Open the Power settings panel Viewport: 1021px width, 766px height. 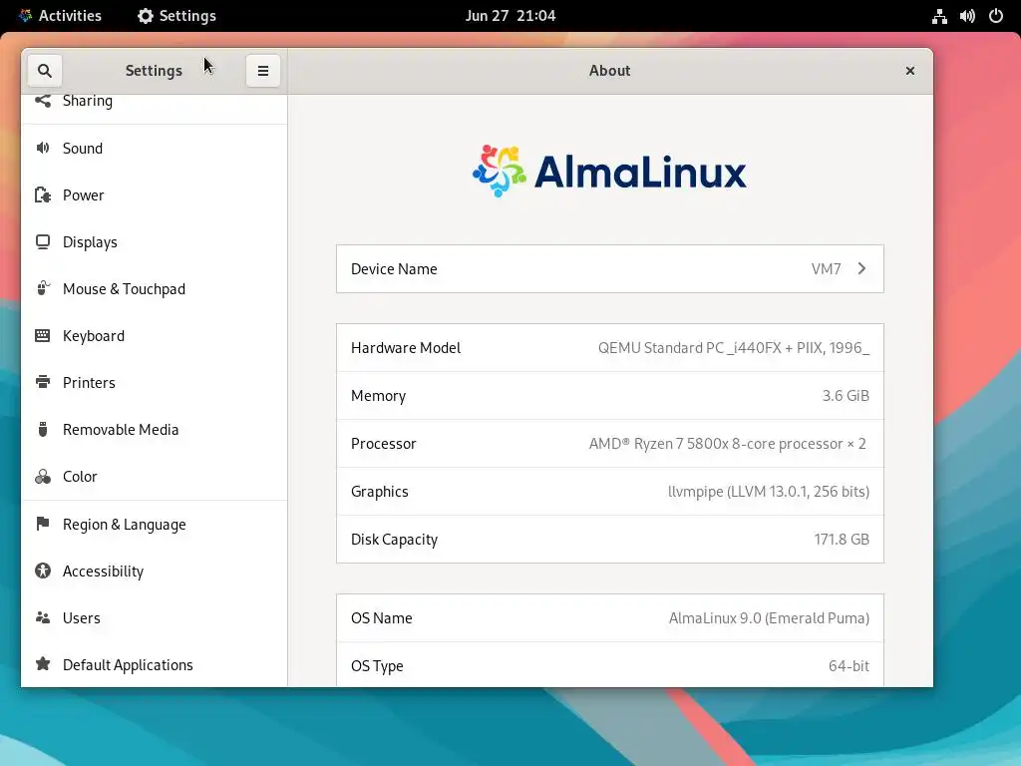click(155, 194)
